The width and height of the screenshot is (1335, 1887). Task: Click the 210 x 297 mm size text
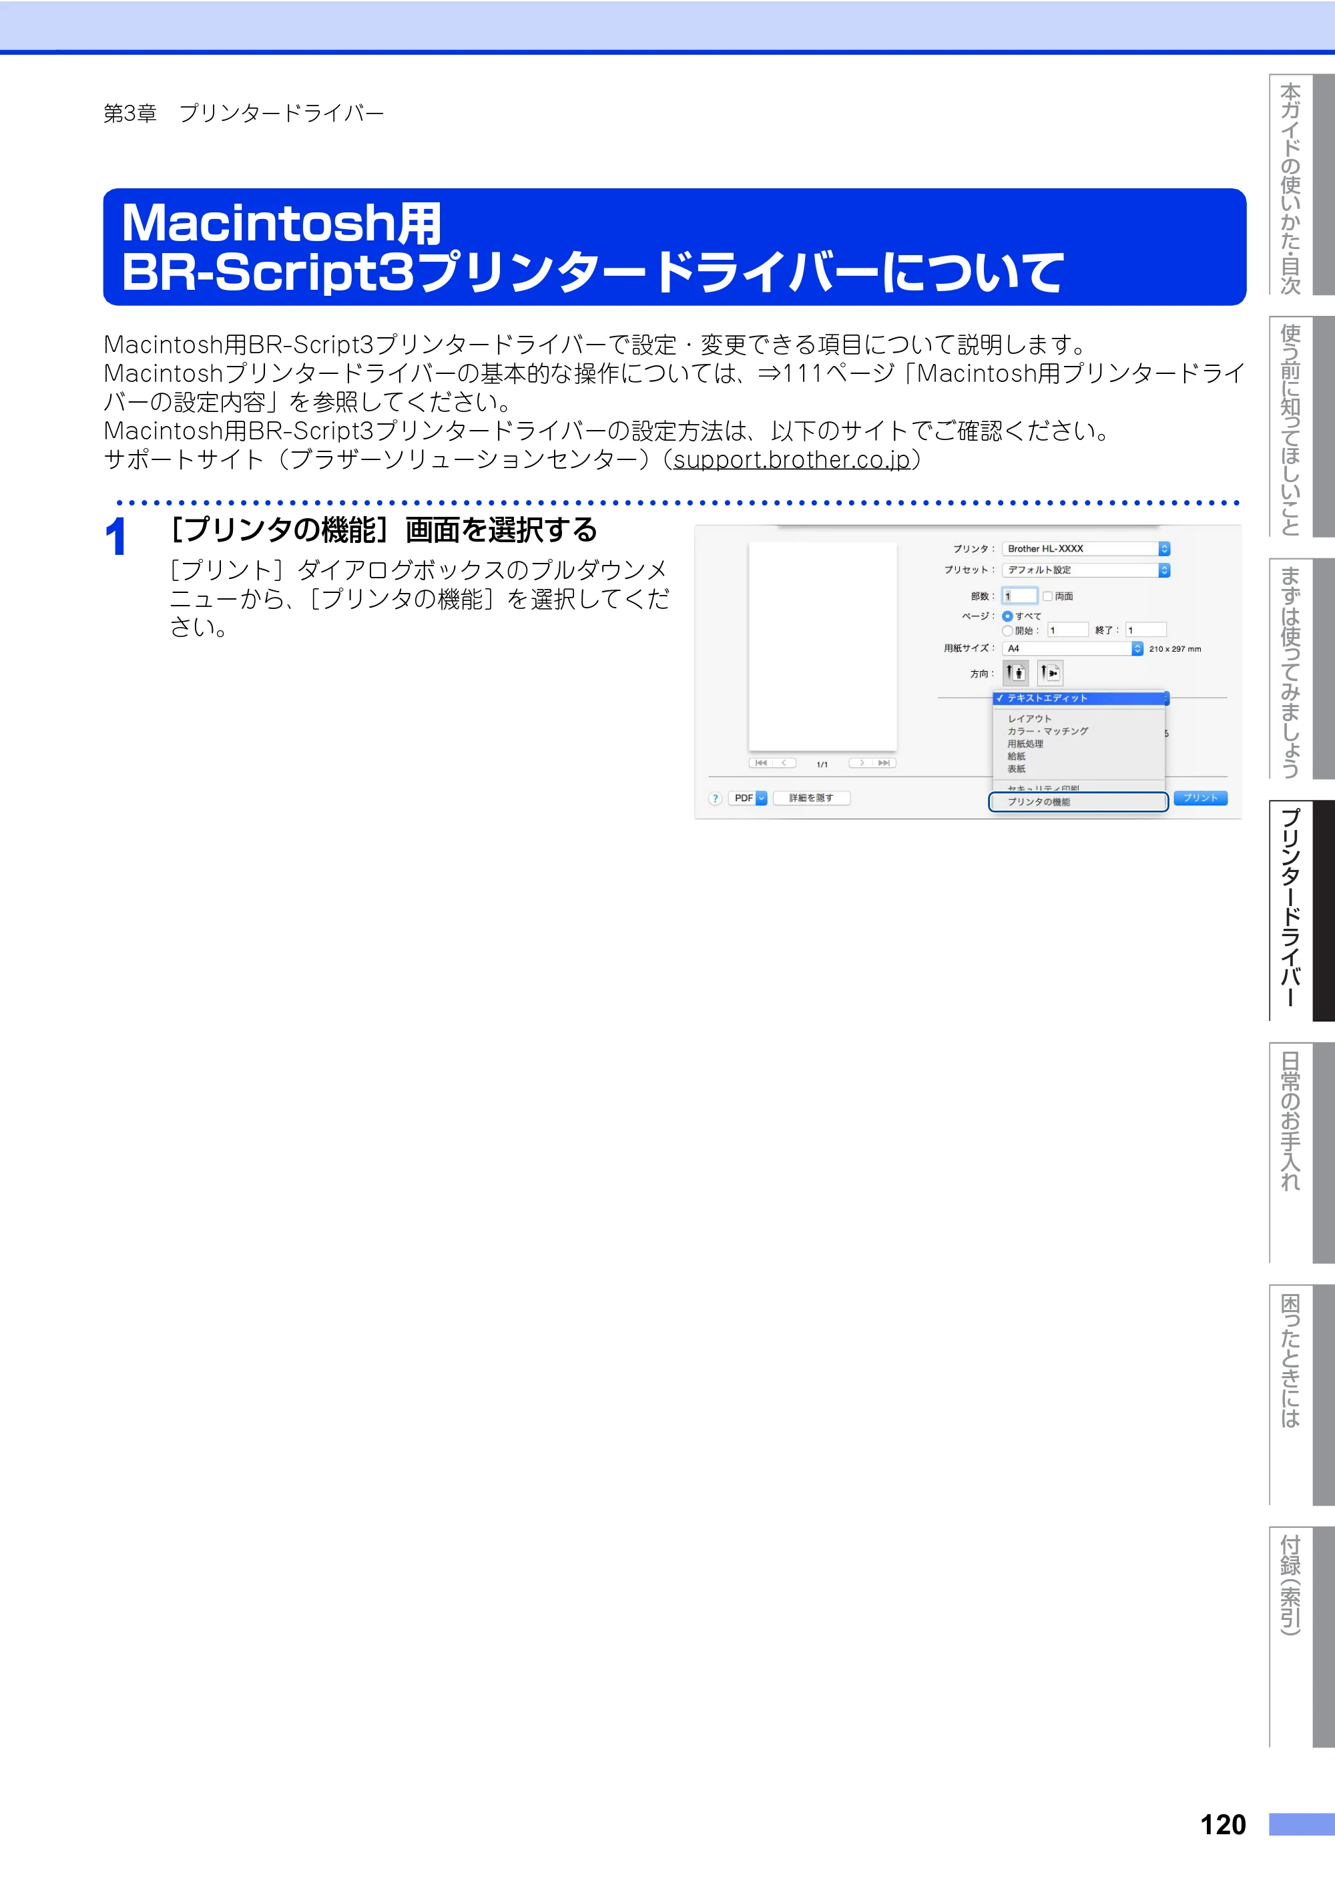pyautogui.click(x=1175, y=650)
